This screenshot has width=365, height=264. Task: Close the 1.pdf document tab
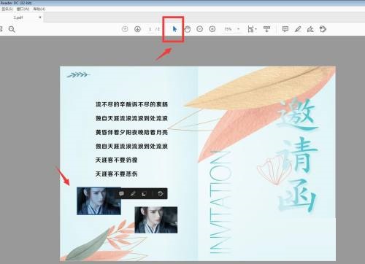(40, 18)
